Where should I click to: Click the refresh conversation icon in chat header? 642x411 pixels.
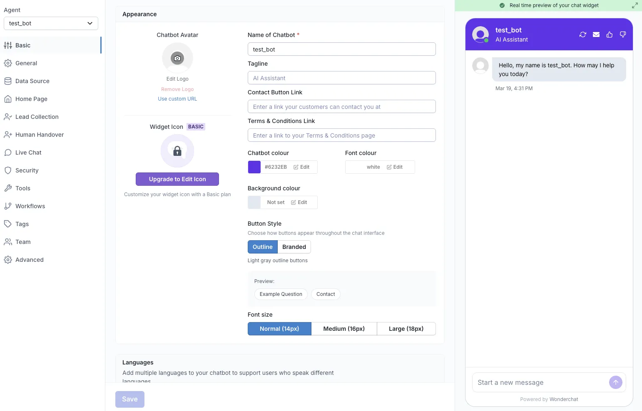(x=582, y=34)
